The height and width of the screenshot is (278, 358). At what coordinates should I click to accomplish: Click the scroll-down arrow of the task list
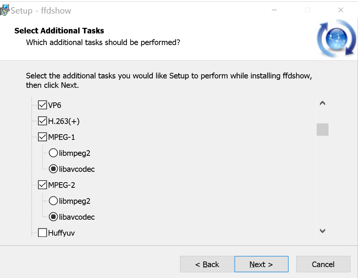click(322, 231)
